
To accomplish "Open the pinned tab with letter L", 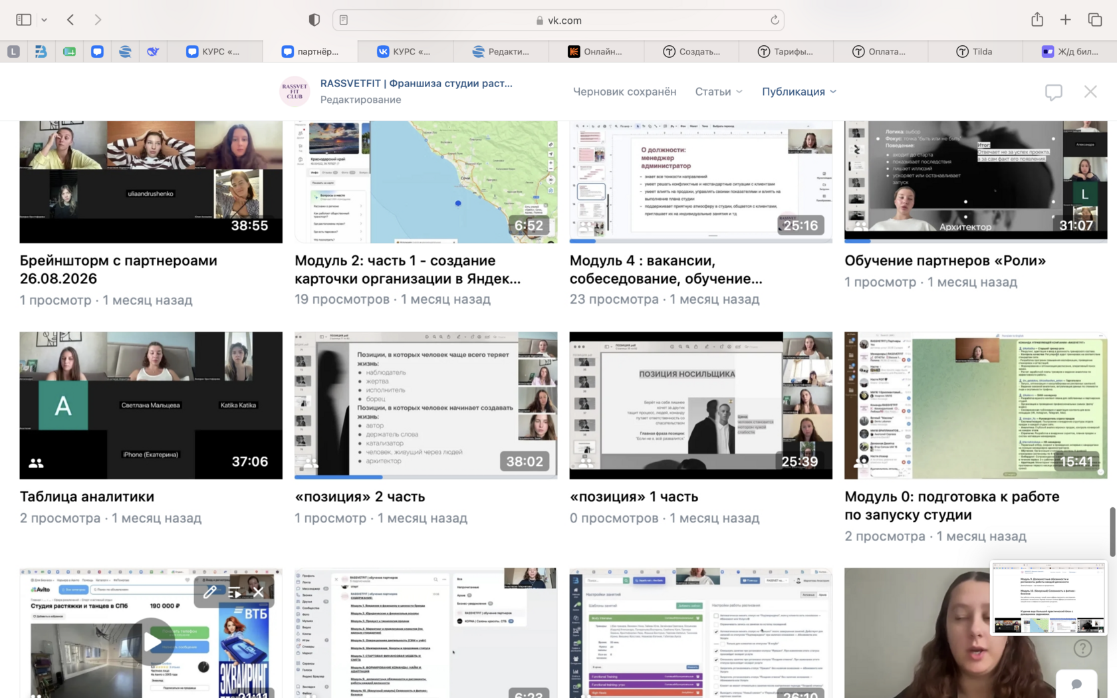I will click(x=13, y=51).
